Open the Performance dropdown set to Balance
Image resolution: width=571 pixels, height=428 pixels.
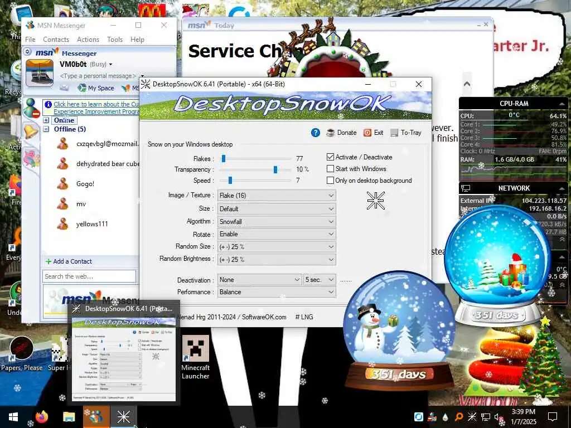[x=277, y=292]
